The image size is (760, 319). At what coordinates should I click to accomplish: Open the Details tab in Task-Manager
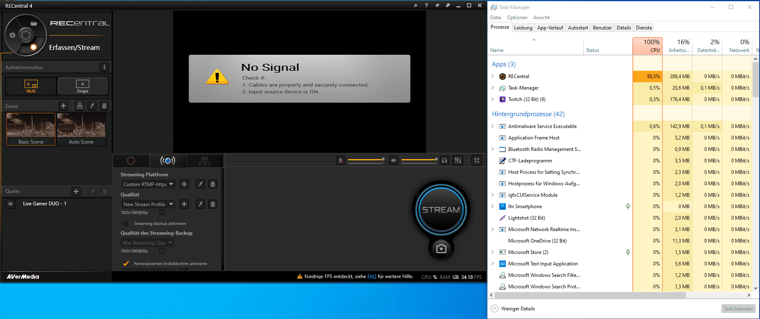(624, 28)
